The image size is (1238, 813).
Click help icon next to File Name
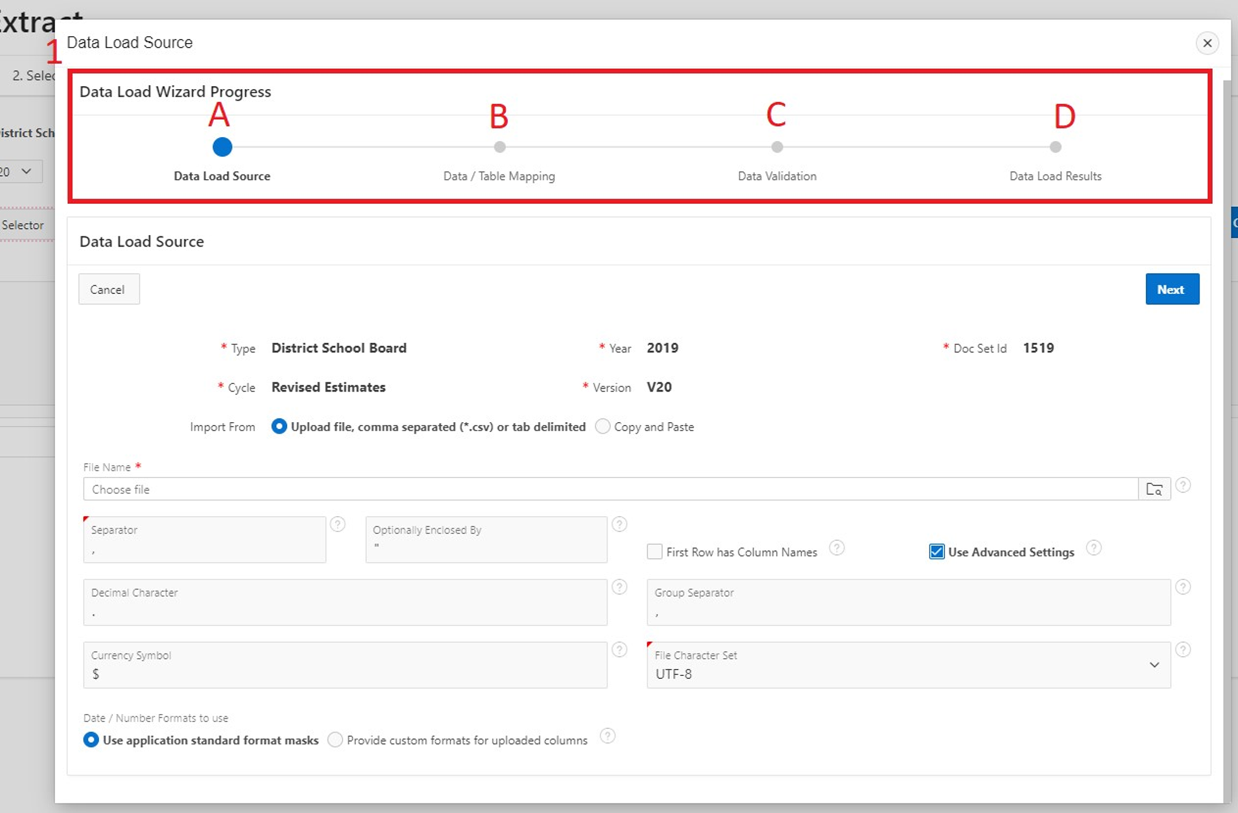[1183, 485]
